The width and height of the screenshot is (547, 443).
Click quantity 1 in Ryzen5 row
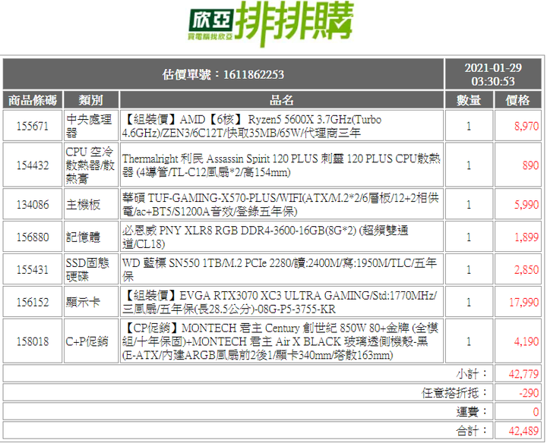(469, 126)
